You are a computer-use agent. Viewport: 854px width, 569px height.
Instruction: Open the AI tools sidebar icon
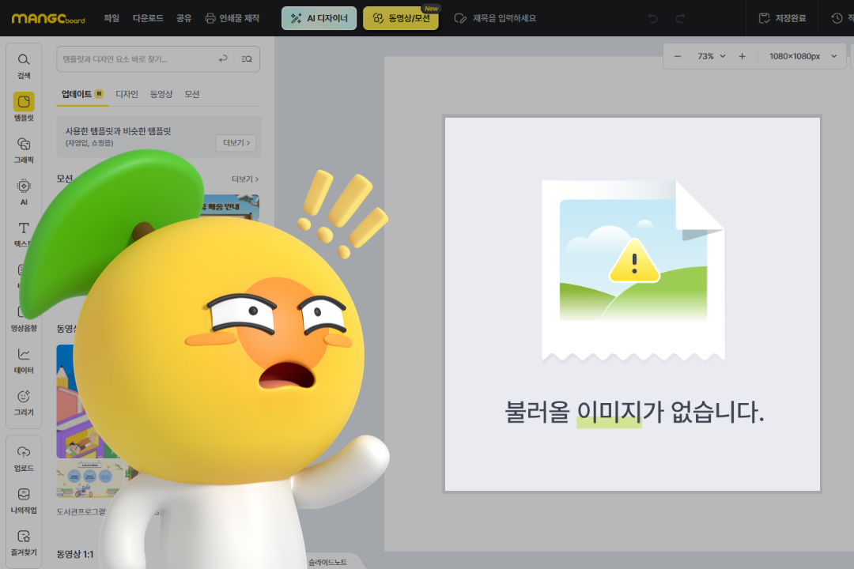click(x=24, y=191)
